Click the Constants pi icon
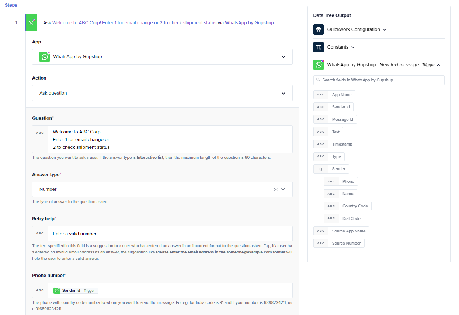Screen dimensions: 459x315 [319, 47]
